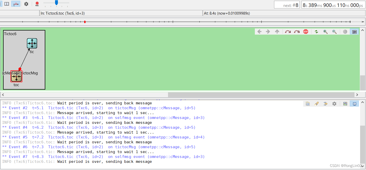Toggle the split-view layout button in top toolbar

pos(7,4)
